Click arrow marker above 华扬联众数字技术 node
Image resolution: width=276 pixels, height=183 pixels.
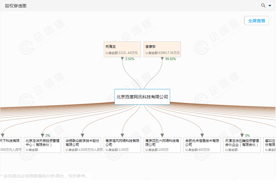tap(82, 135)
